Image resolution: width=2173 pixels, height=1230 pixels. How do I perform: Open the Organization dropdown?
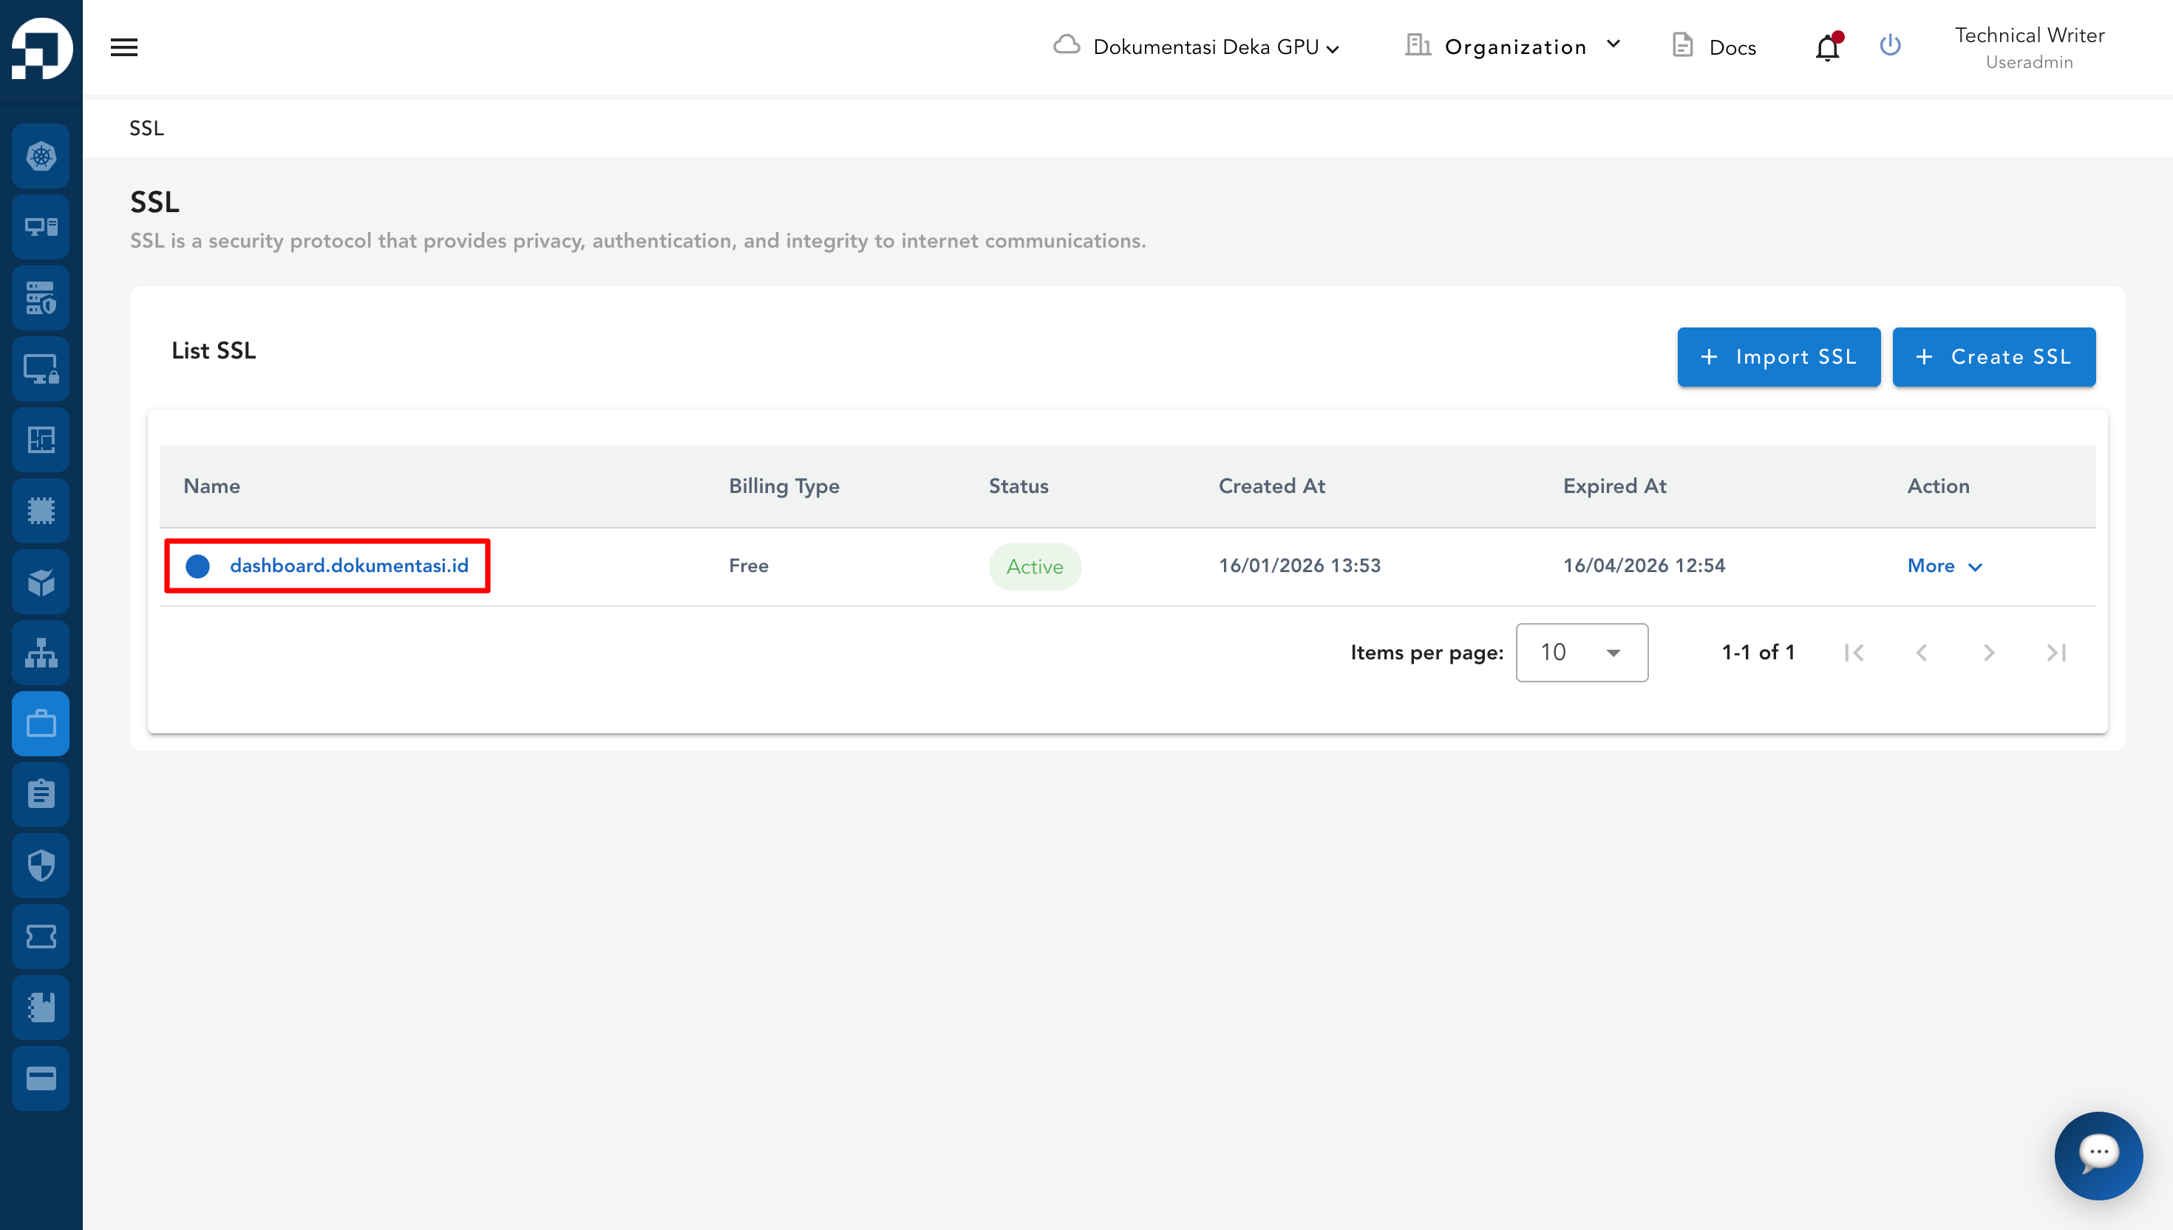pyautogui.click(x=1515, y=47)
